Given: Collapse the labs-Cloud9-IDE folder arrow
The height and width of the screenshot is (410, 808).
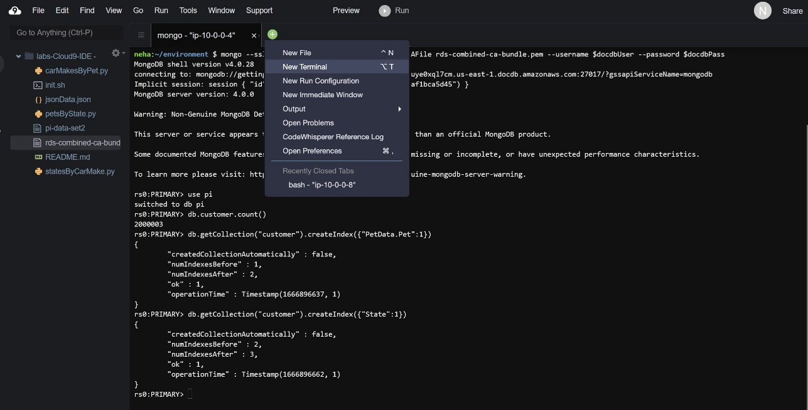Looking at the screenshot, I should point(19,56).
